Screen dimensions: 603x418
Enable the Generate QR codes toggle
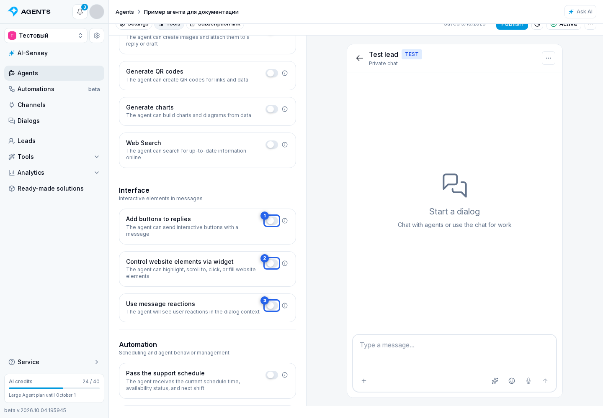pos(272,73)
